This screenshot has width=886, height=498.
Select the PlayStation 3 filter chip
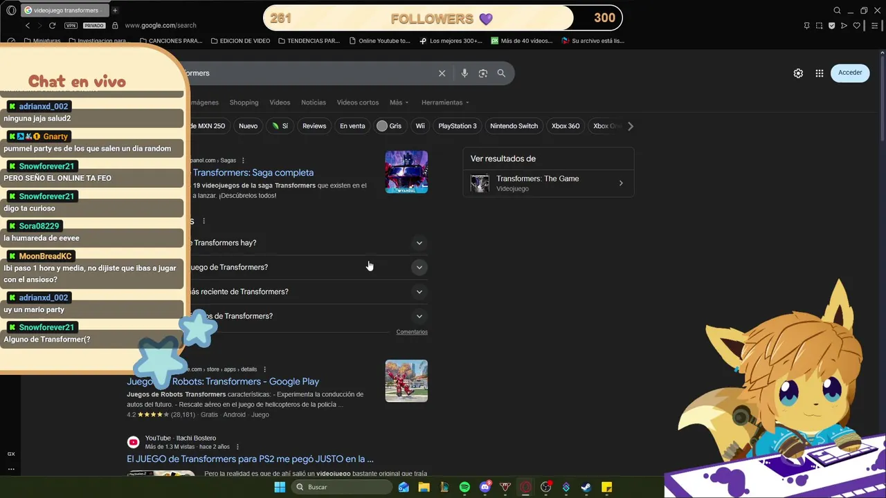(458, 126)
